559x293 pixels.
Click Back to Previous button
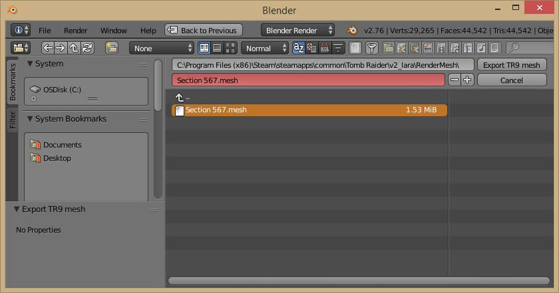[x=204, y=31]
